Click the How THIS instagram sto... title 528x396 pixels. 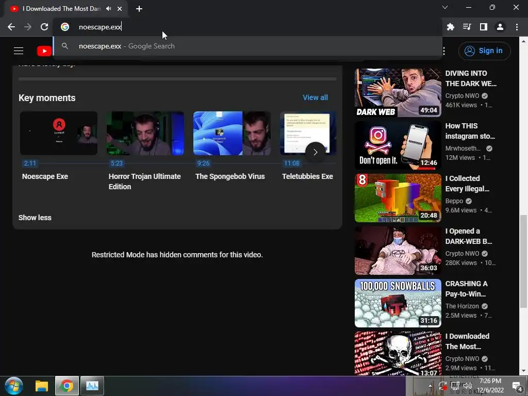click(x=470, y=131)
